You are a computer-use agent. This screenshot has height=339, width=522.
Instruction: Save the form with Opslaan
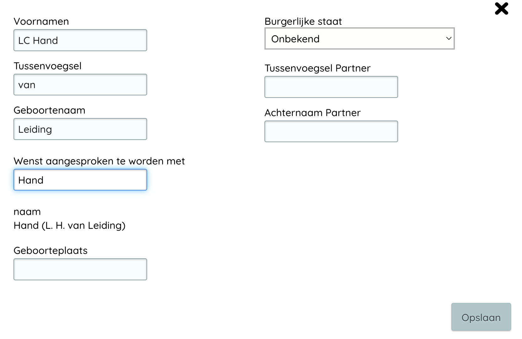point(481,317)
